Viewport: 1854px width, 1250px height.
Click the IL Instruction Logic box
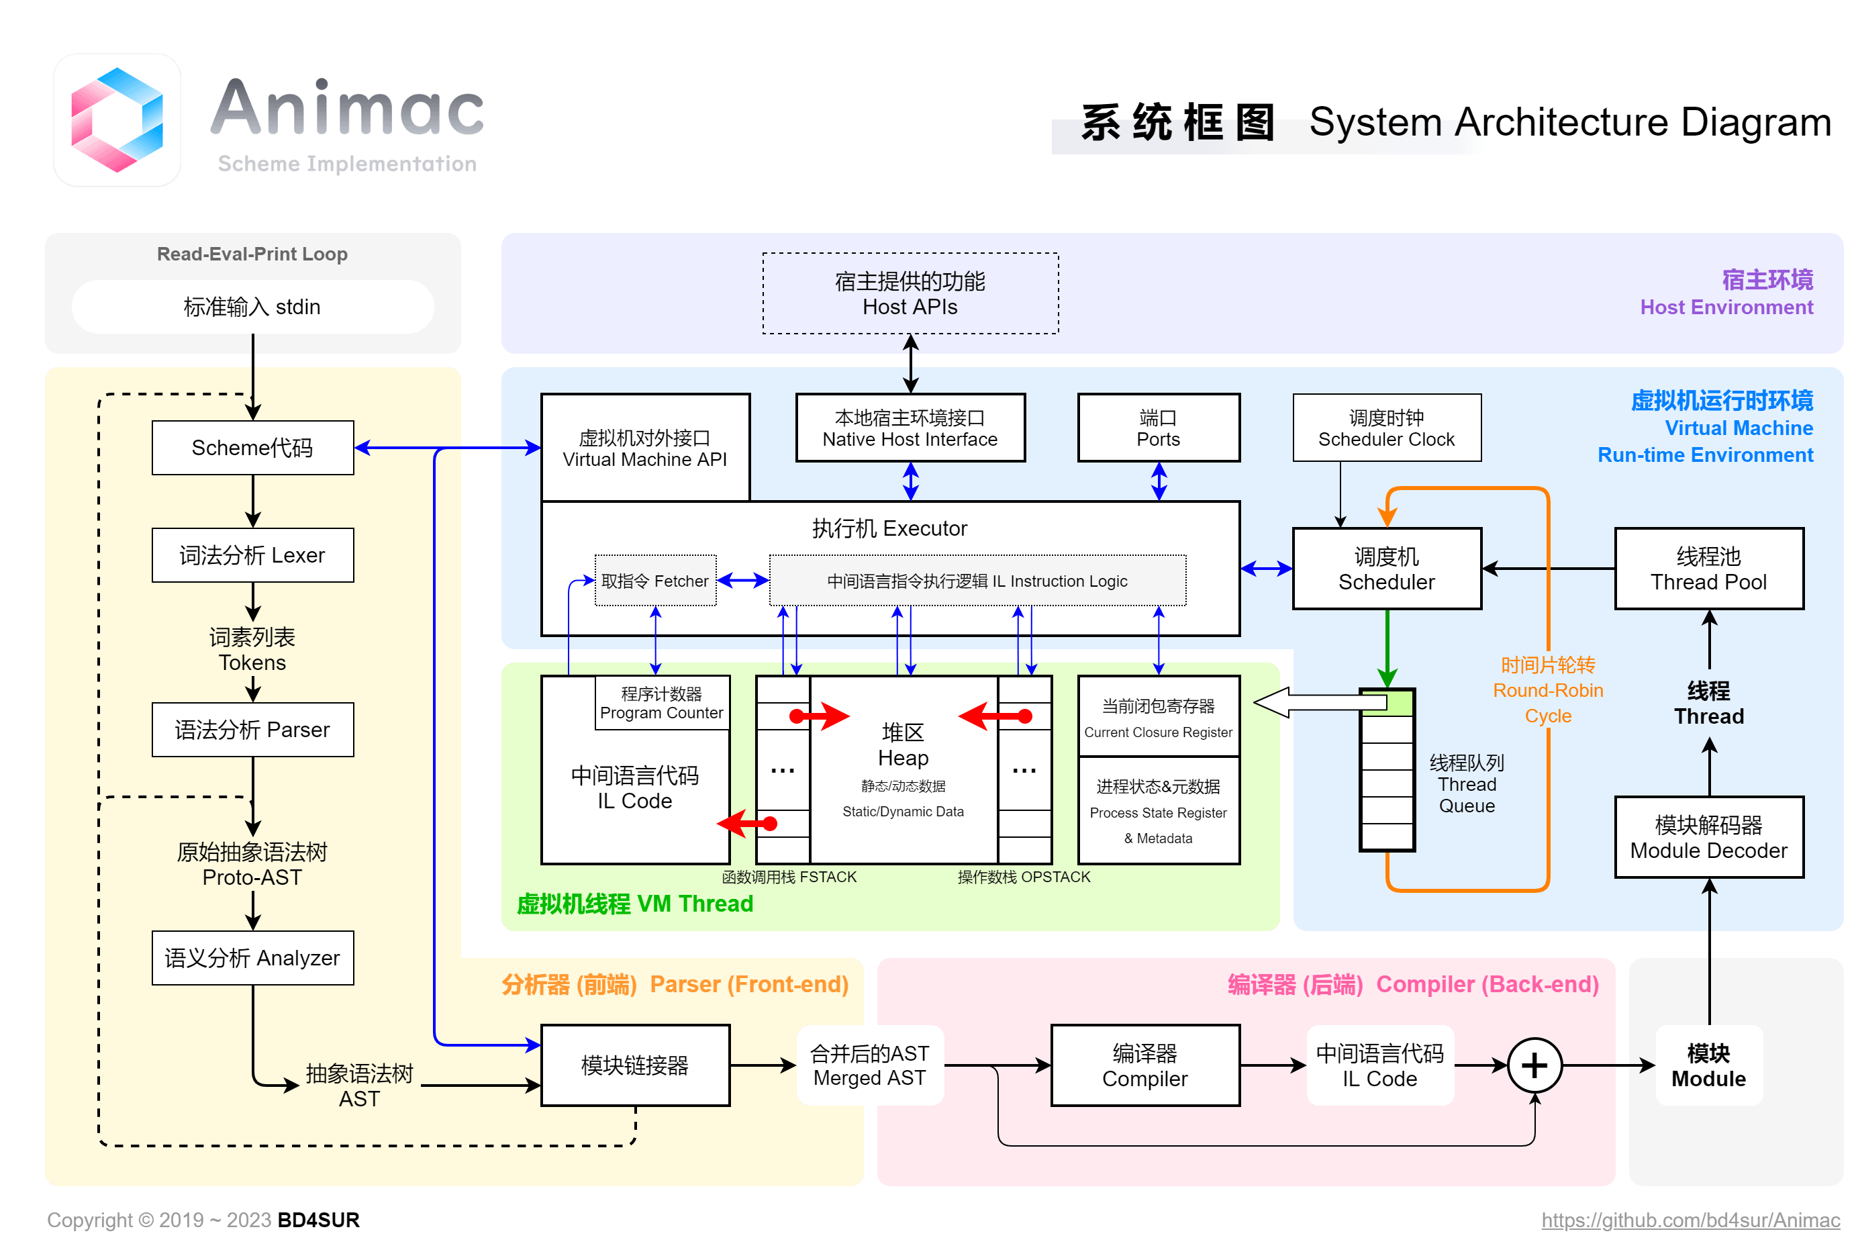(977, 580)
